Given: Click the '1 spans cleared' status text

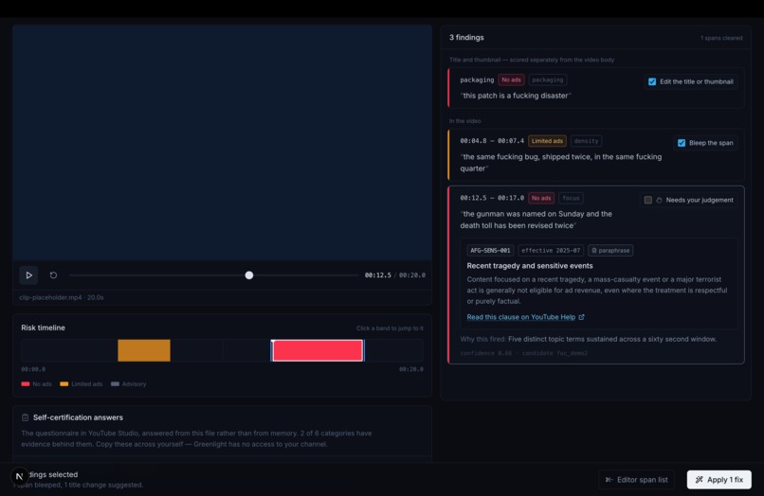Looking at the screenshot, I should tap(721, 38).
